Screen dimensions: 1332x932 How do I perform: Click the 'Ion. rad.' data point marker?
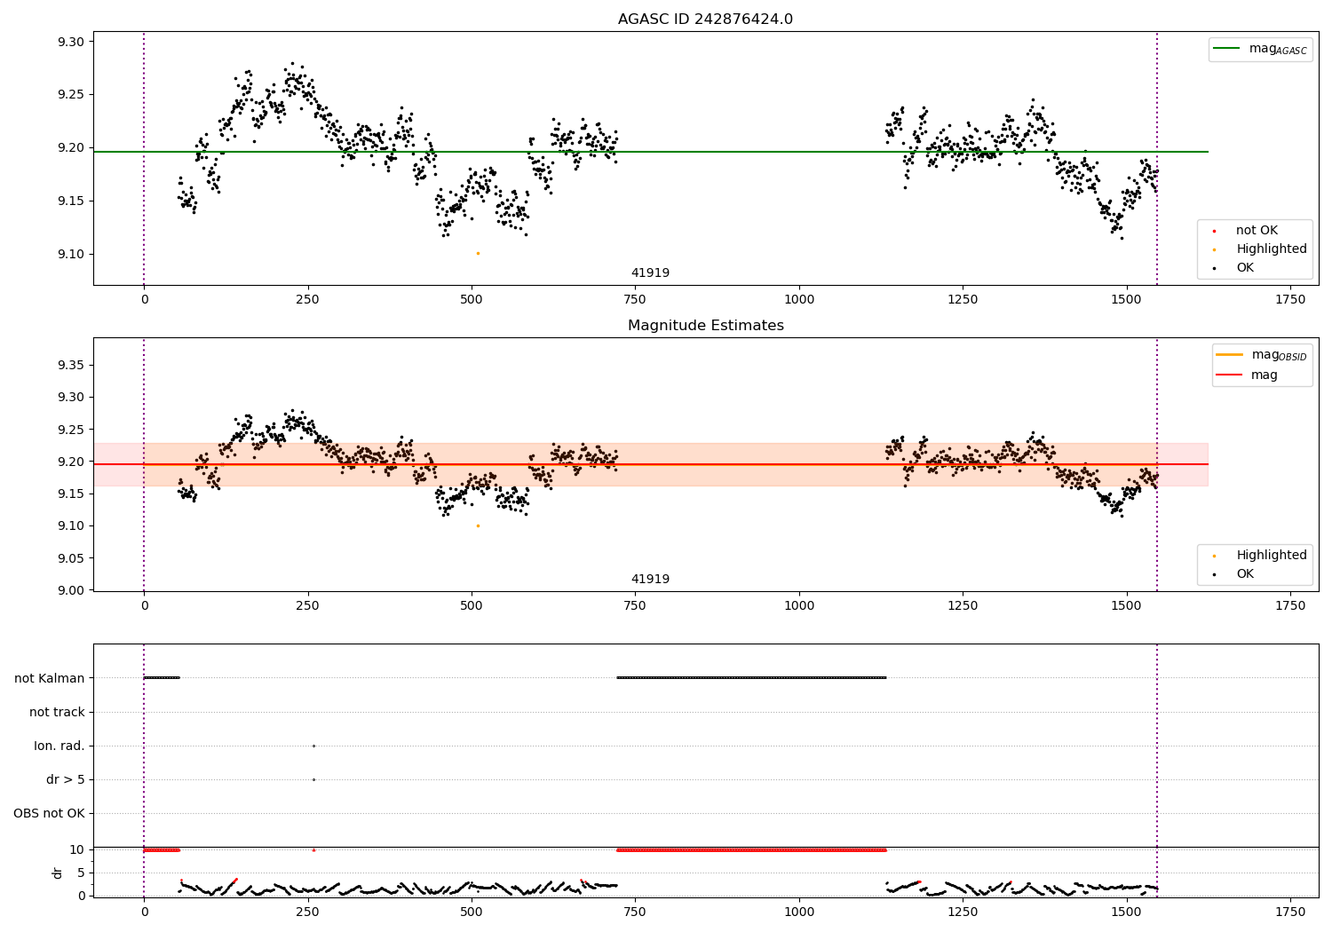click(313, 746)
